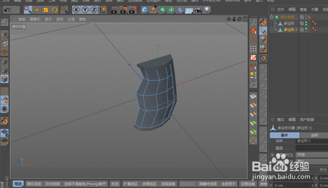Select radio circle beside 编辑器可见
328x188 pixels.
click(272, 155)
